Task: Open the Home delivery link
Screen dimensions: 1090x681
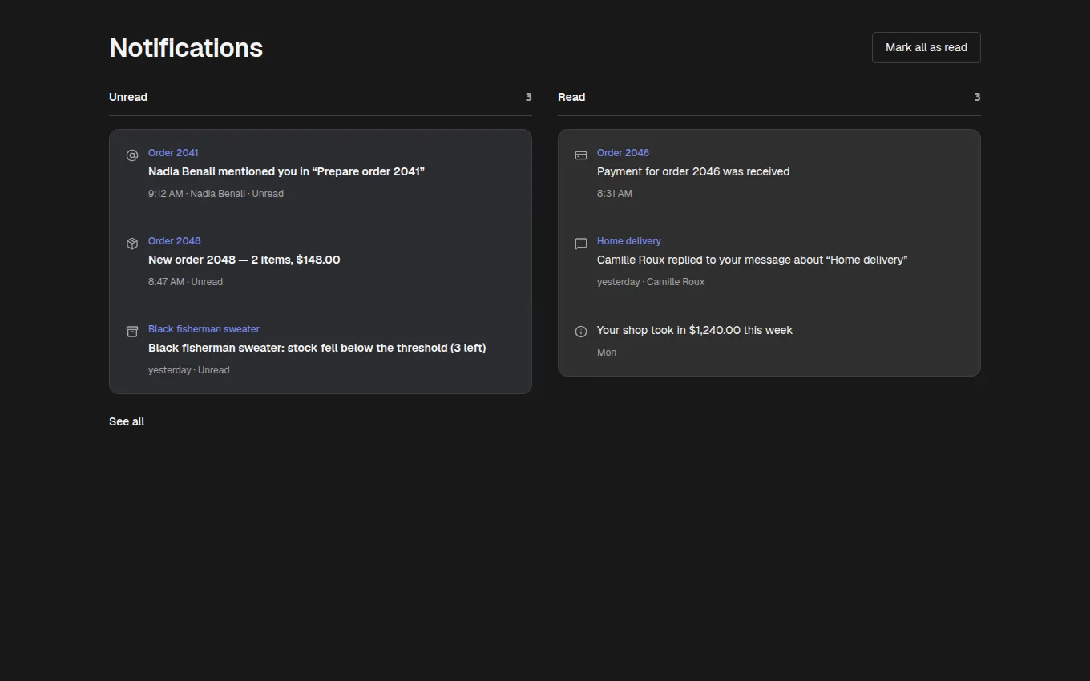Action: (x=629, y=241)
